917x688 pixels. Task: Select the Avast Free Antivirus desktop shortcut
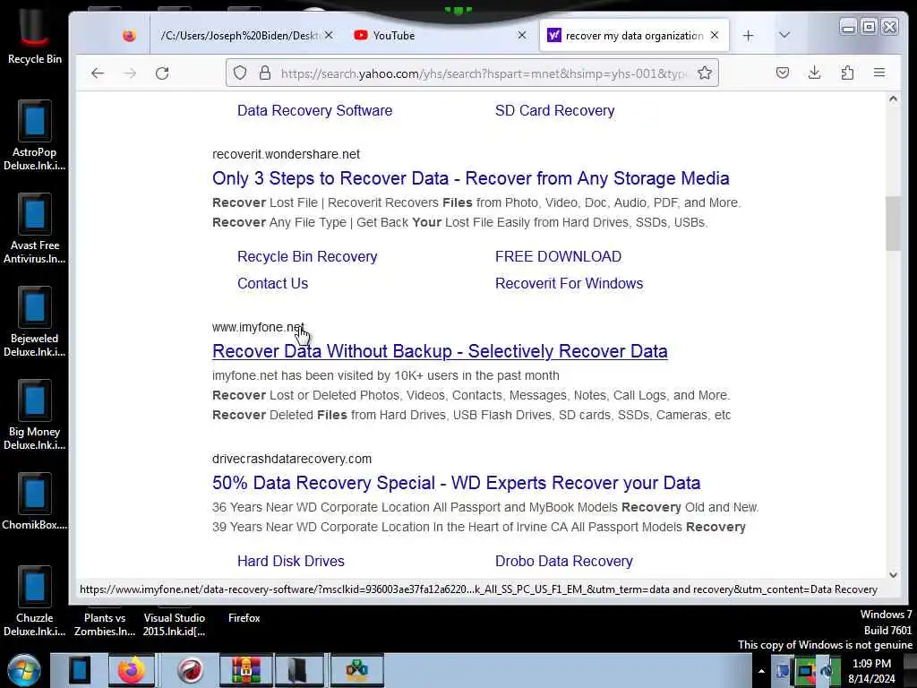point(35,228)
